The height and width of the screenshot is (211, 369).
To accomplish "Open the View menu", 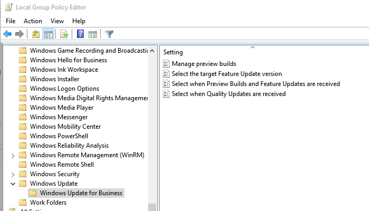I will (57, 21).
